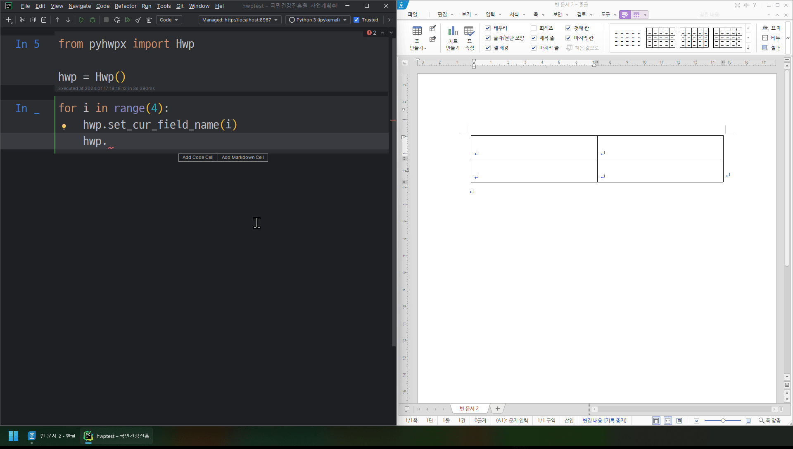Uncheck the 테두리 checkbox
Screen dimensions: 793x449
pyautogui.click(x=488, y=28)
